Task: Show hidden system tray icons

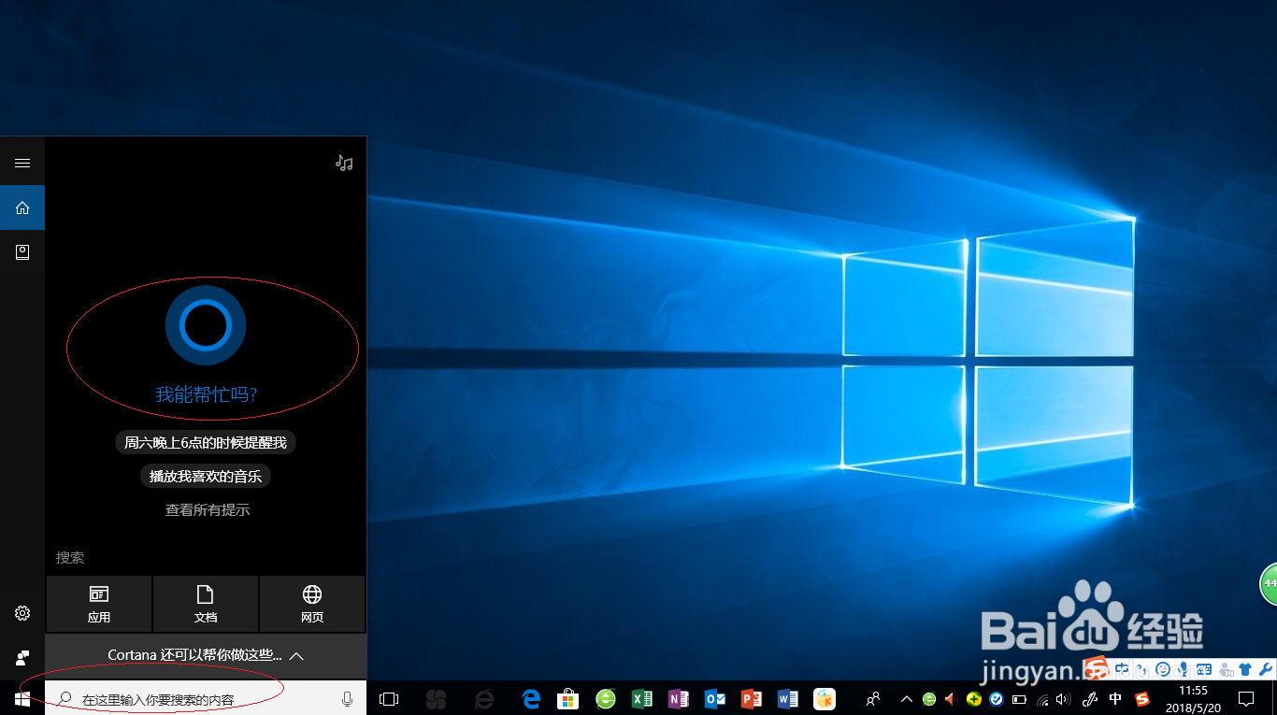Action: pos(906,699)
